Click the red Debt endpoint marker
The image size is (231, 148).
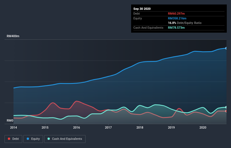[226, 111]
